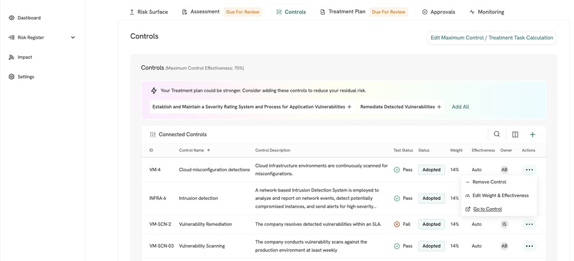Click the Assessment document icon
The height and width of the screenshot is (261, 574).
(x=184, y=12)
